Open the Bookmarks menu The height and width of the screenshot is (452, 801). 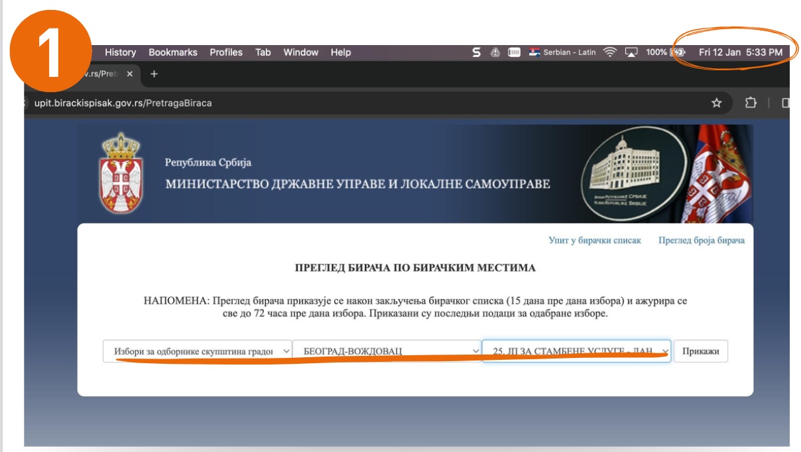pyautogui.click(x=173, y=52)
